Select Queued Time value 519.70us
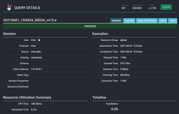 (x=125, y=63)
